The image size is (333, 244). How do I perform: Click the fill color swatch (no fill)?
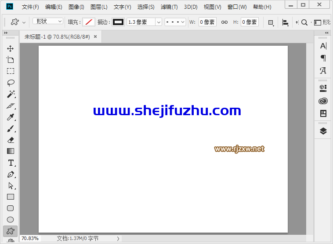(x=89, y=22)
